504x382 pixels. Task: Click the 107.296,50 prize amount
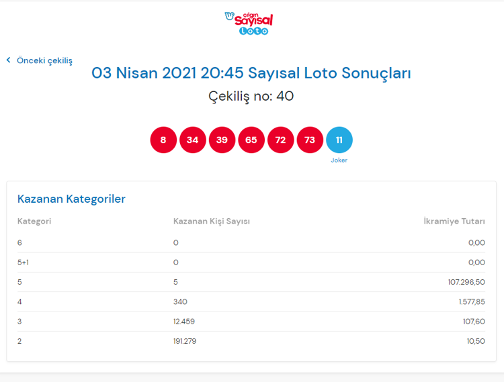point(466,282)
